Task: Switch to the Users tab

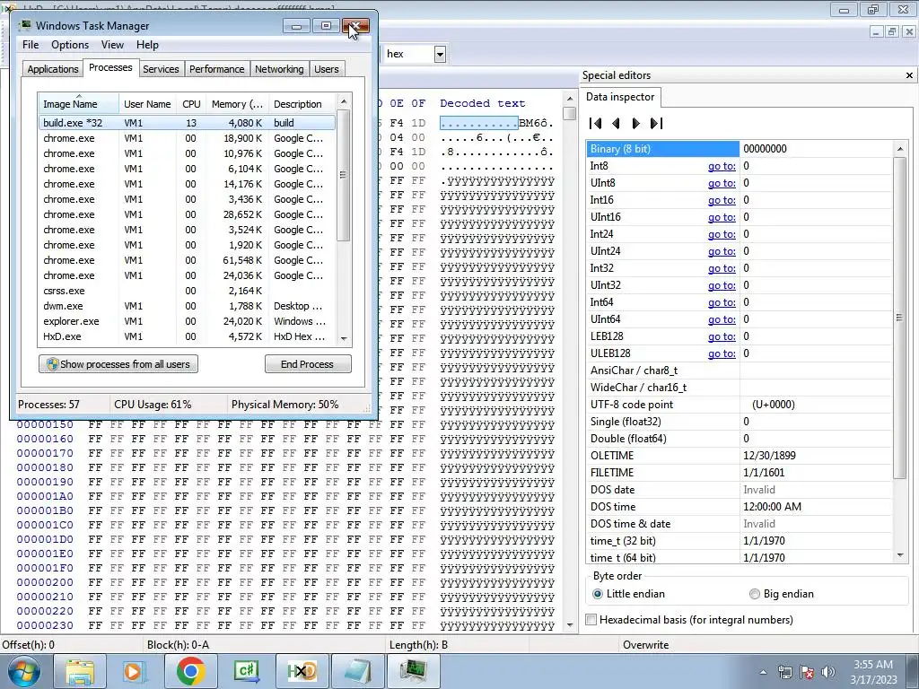Action: pyautogui.click(x=326, y=69)
